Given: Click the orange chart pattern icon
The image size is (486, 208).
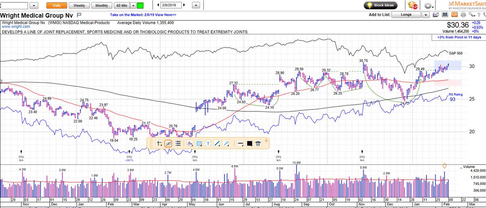Looking at the screenshot, I should point(454,15).
